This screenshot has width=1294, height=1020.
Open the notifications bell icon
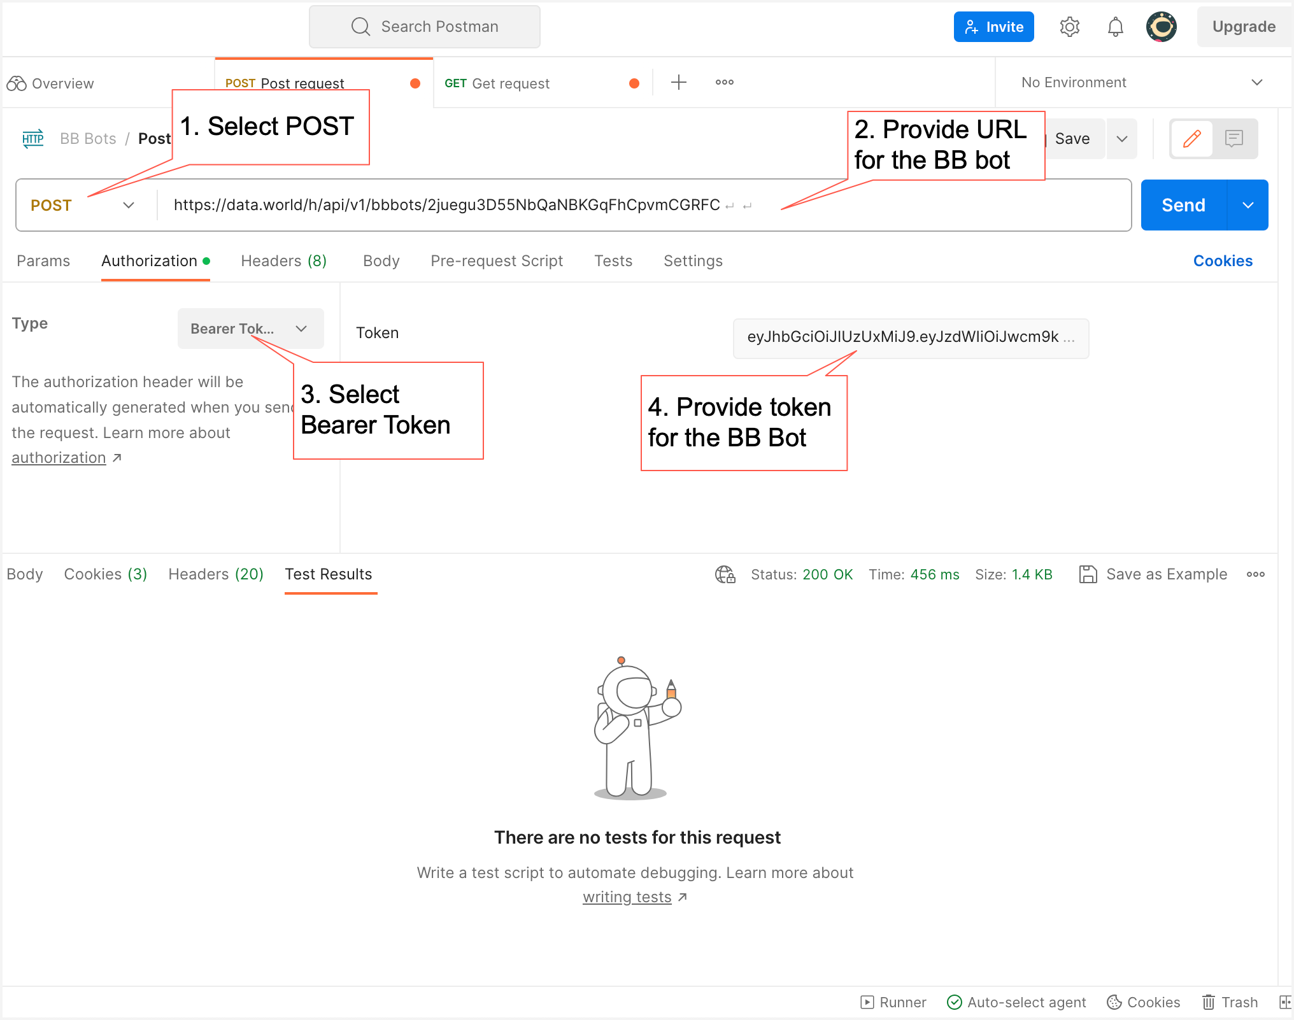point(1116,27)
